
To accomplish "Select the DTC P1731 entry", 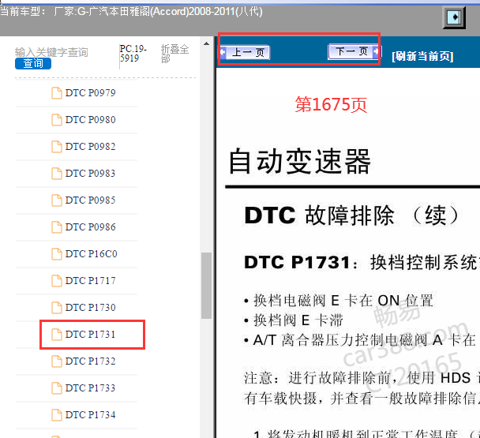I will pos(90,335).
